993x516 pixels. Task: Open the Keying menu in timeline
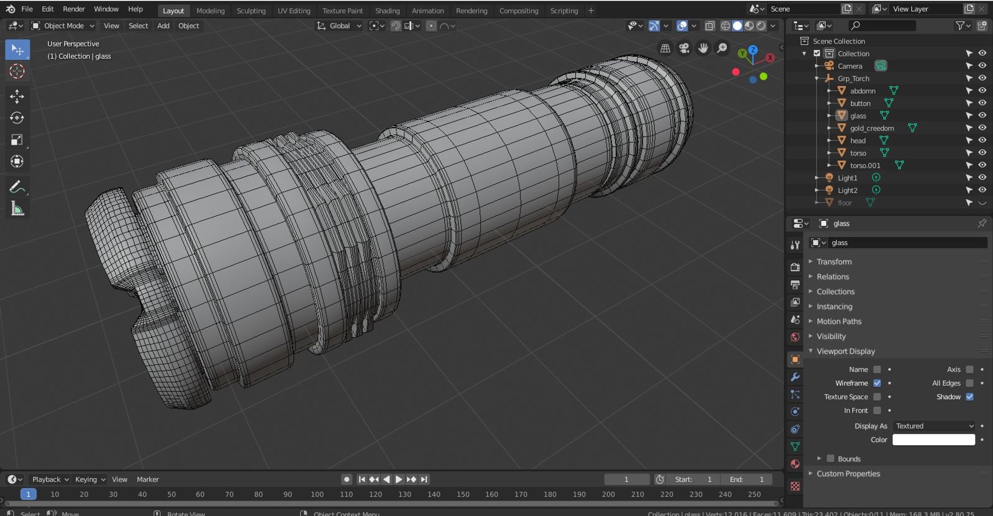[90, 479]
